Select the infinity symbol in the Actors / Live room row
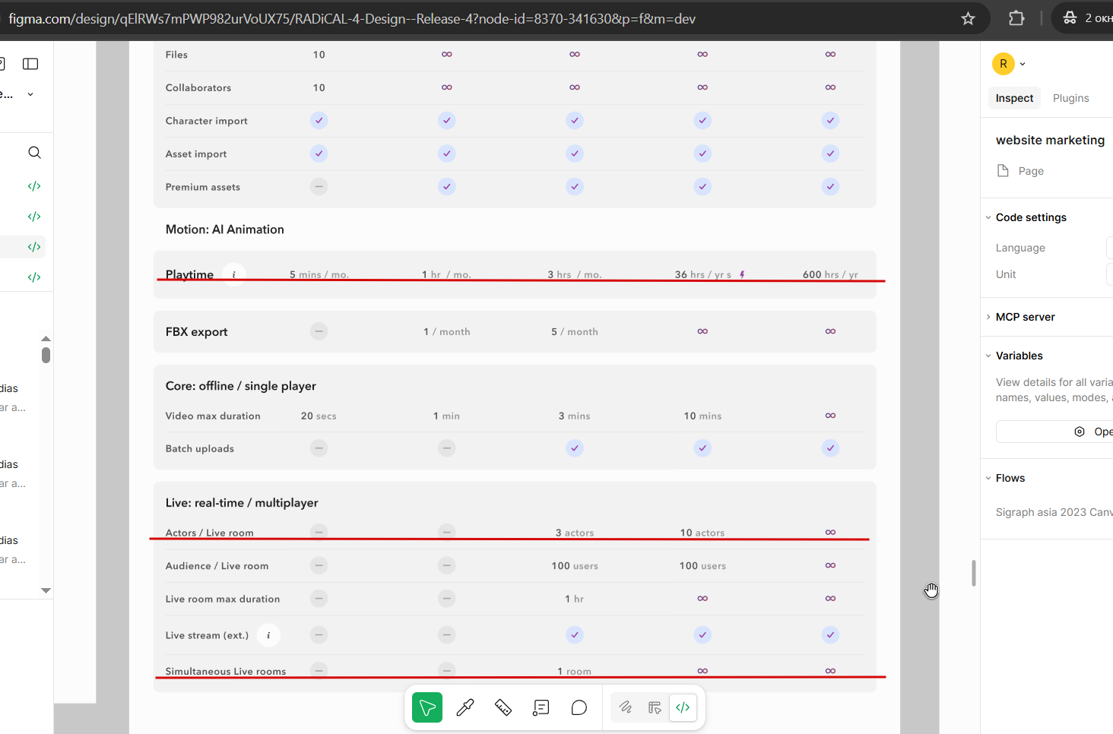Image resolution: width=1113 pixels, height=734 pixels. click(x=830, y=532)
